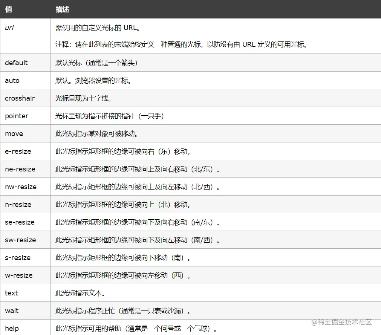381x335 pixels.
Task: Select the 'wait' value cell
Action: pos(25,311)
